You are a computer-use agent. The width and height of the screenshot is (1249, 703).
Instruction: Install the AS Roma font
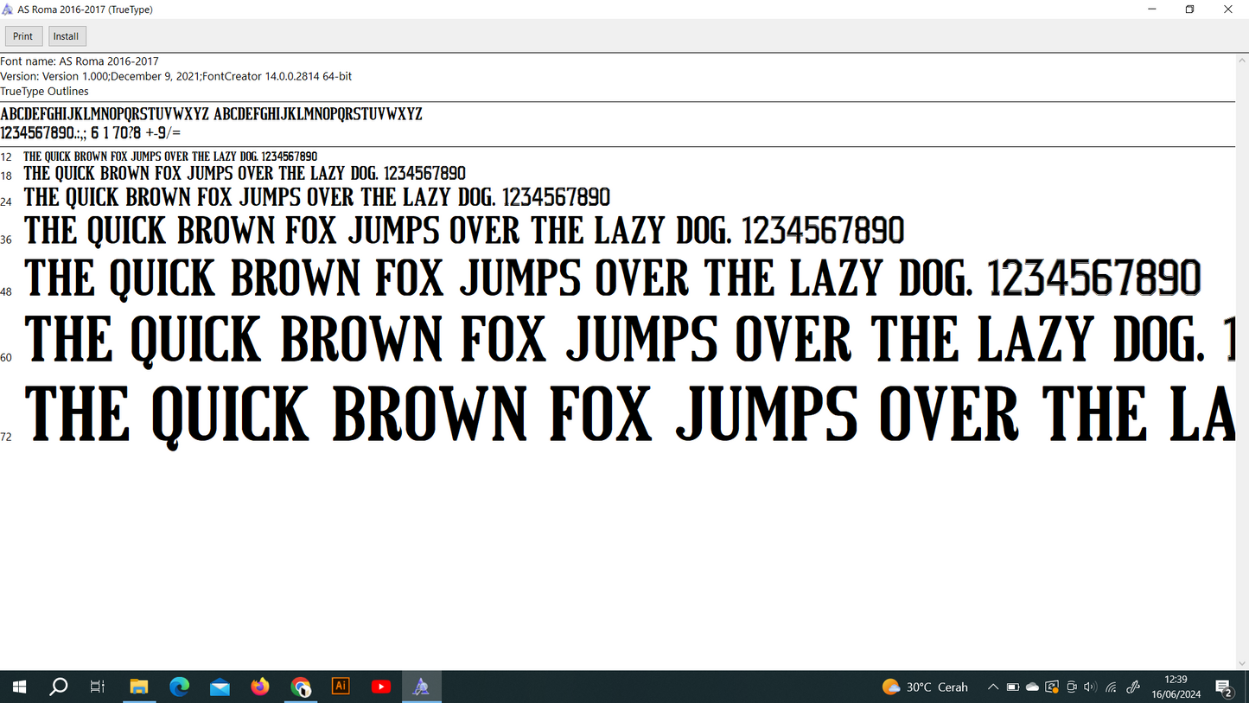click(x=67, y=36)
